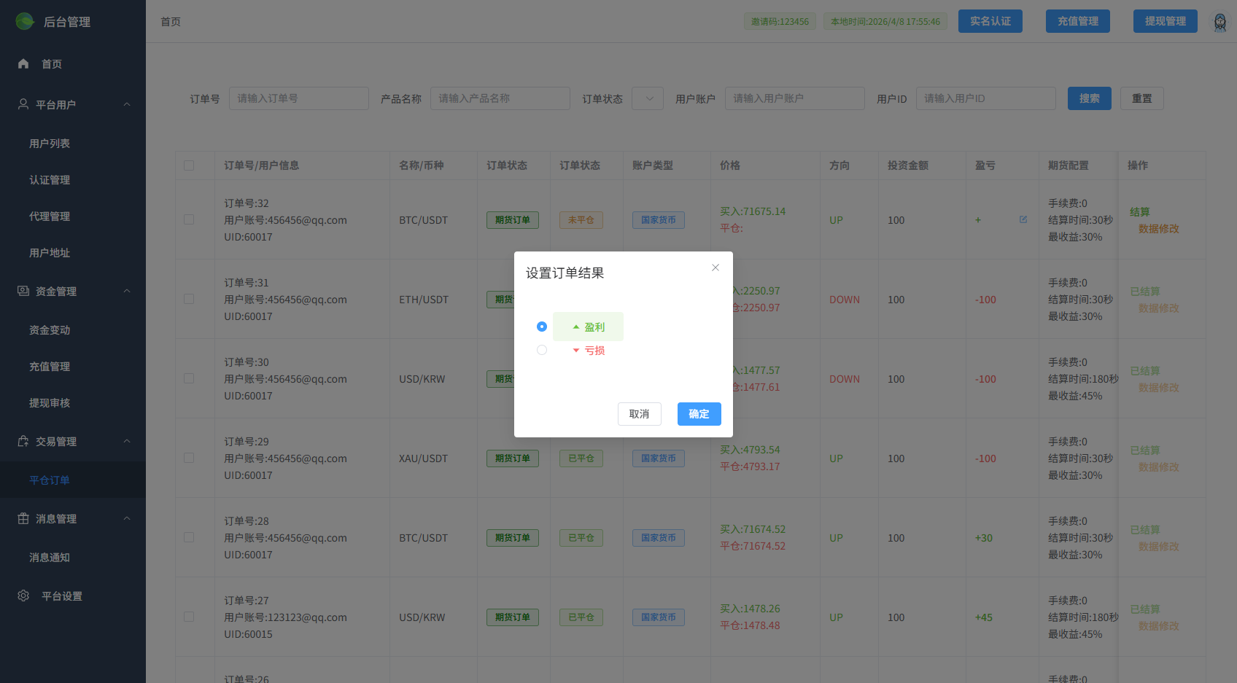Viewport: 1237px width, 683px height.
Task: Click the 订单号 search input field
Action: coord(298,98)
